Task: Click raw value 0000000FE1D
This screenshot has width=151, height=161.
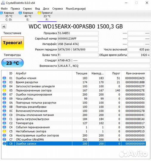Action: (x=135, y=131)
